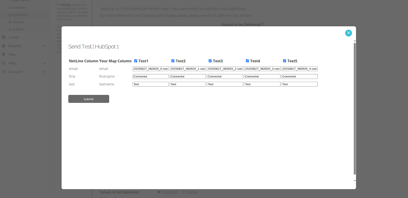This screenshot has height=198, width=408.
Task: Focus the Test4 firstname field
Action: [262, 76]
